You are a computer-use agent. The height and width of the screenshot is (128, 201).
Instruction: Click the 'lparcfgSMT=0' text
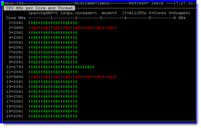pyautogui.click(x=43, y=13)
